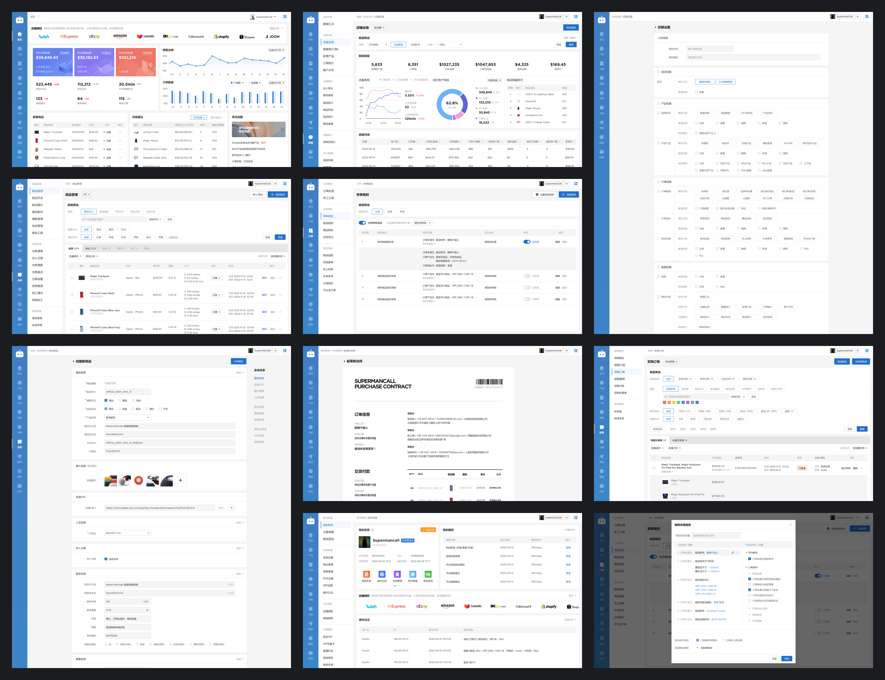Enable the switch for priority 2 rule
Screen dimensions: 885x680
click(527, 276)
